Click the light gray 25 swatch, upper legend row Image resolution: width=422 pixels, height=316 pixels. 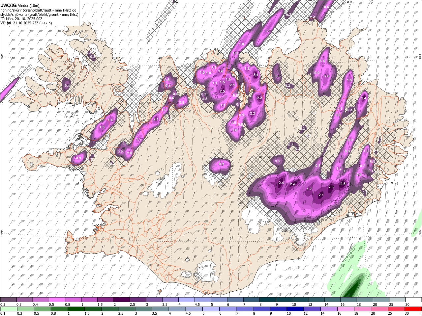398,300
